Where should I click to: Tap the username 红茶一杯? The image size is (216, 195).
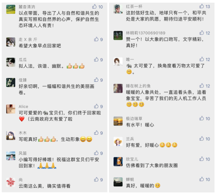pyautogui.click(x=134, y=7)
